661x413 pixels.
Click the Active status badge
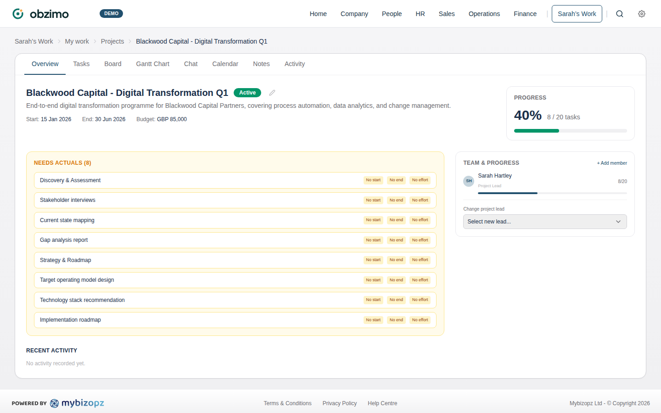pyautogui.click(x=247, y=93)
